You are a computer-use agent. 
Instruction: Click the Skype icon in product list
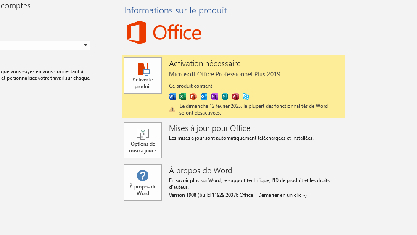tap(246, 97)
